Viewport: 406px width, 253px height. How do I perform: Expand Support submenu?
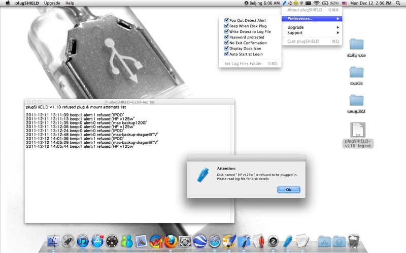point(312,33)
